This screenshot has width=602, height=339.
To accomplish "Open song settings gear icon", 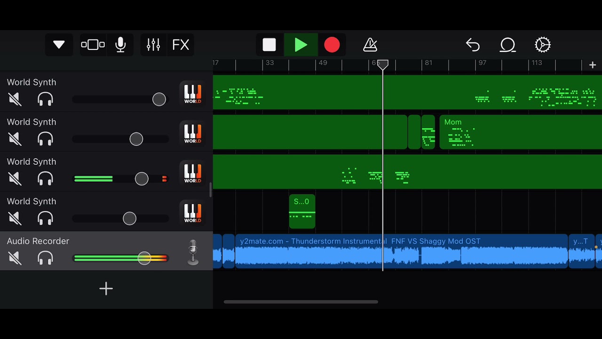I will pos(542,45).
